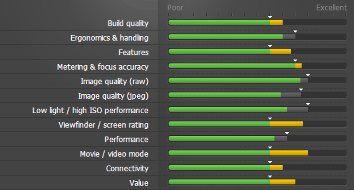Image resolution: width=354 pixels, height=190 pixels.
Task: Click the Build quality rating bar
Action: (x=257, y=22)
